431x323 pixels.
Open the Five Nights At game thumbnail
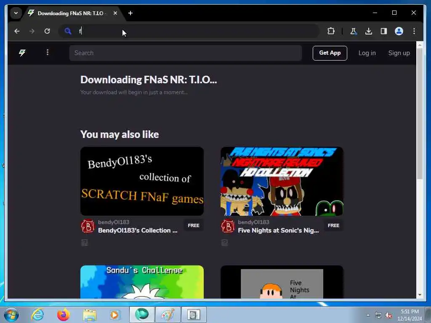tap(282, 282)
